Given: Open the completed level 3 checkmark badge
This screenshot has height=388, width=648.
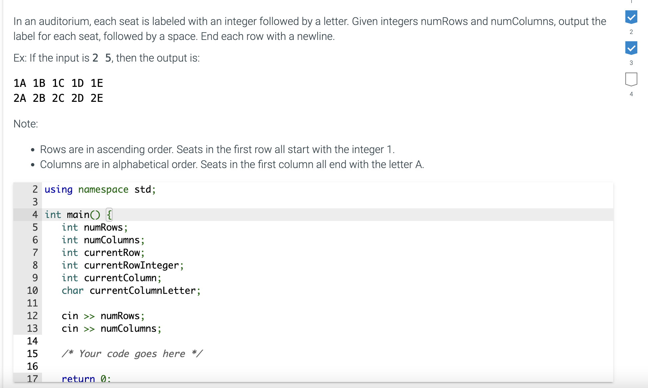Looking at the screenshot, I should click(x=631, y=48).
